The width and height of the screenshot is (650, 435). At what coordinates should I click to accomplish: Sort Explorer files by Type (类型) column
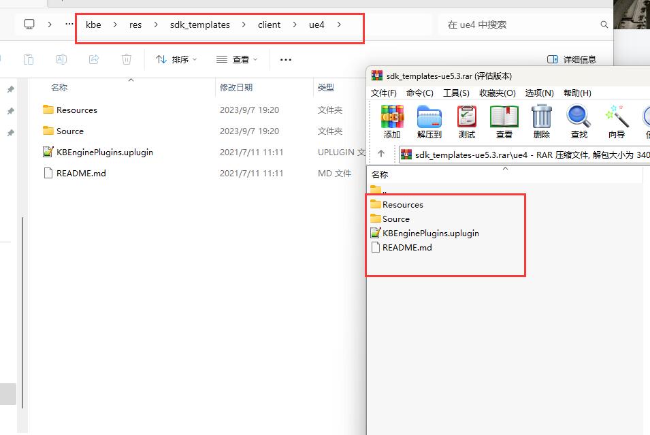[x=326, y=88]
